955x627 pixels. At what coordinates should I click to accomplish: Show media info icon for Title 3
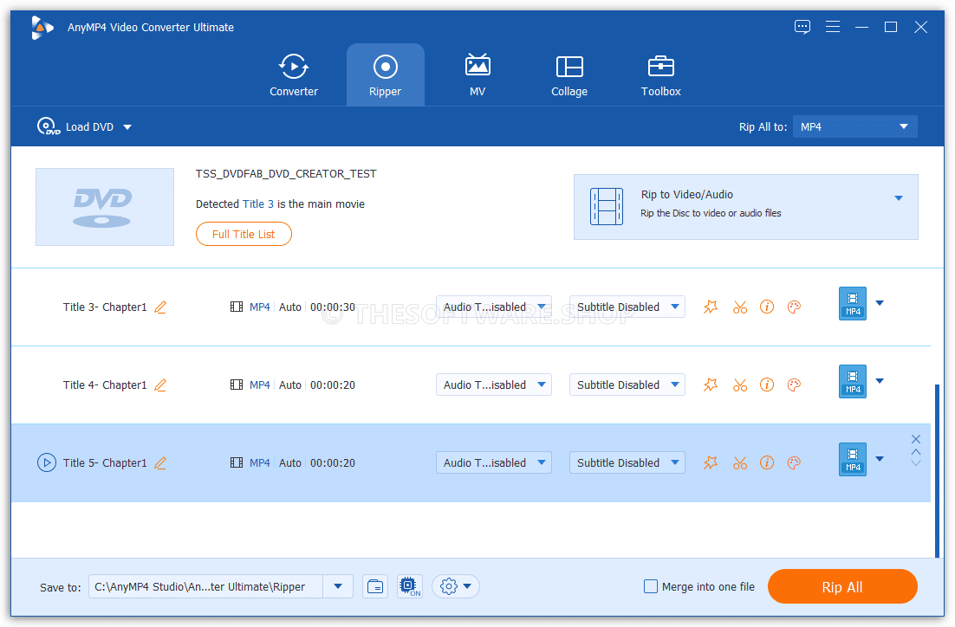pyautogui.click(x=767, y=307)
